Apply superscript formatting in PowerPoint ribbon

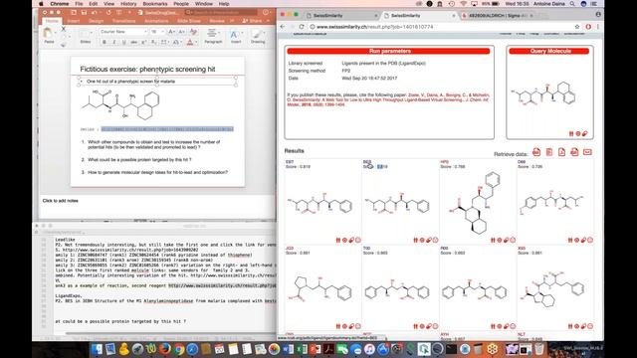tap(143, 42)
